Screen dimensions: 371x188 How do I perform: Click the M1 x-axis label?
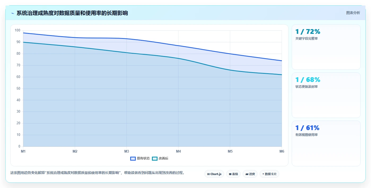click(x=23, y=151)
